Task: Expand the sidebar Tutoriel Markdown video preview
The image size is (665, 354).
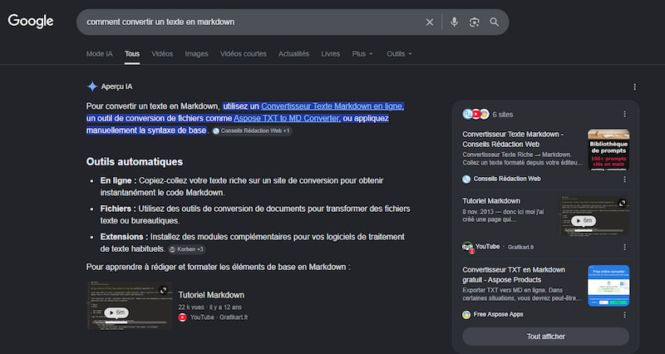Action: coord(622,203)
